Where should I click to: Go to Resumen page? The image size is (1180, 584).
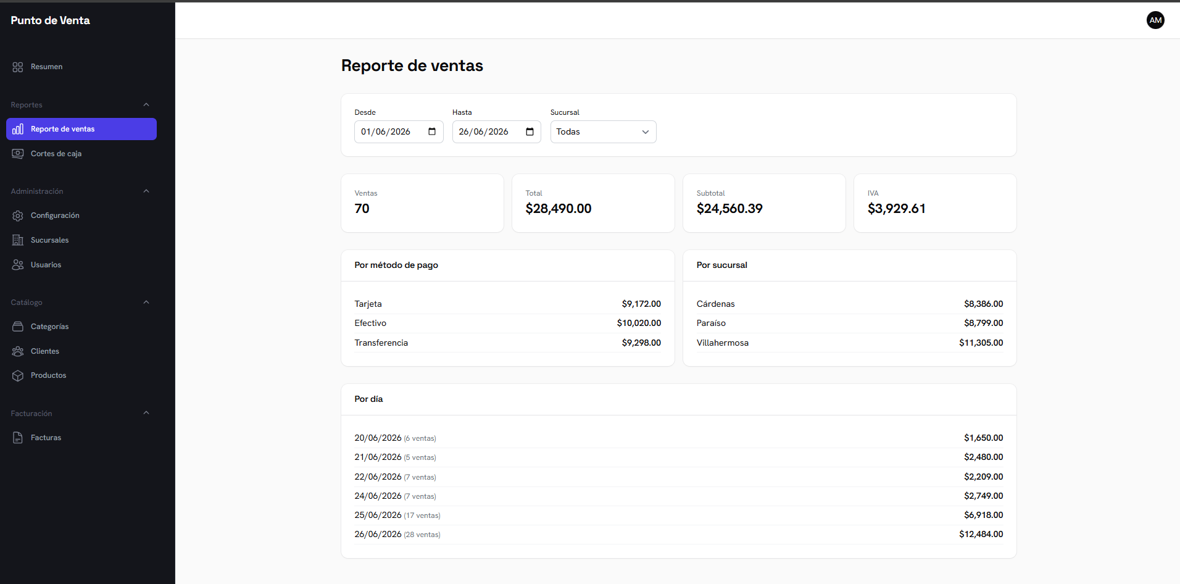81,67
